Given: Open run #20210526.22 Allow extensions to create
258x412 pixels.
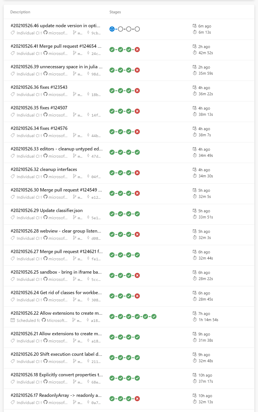Looking at the screenshot, I should tap(57, 313).
